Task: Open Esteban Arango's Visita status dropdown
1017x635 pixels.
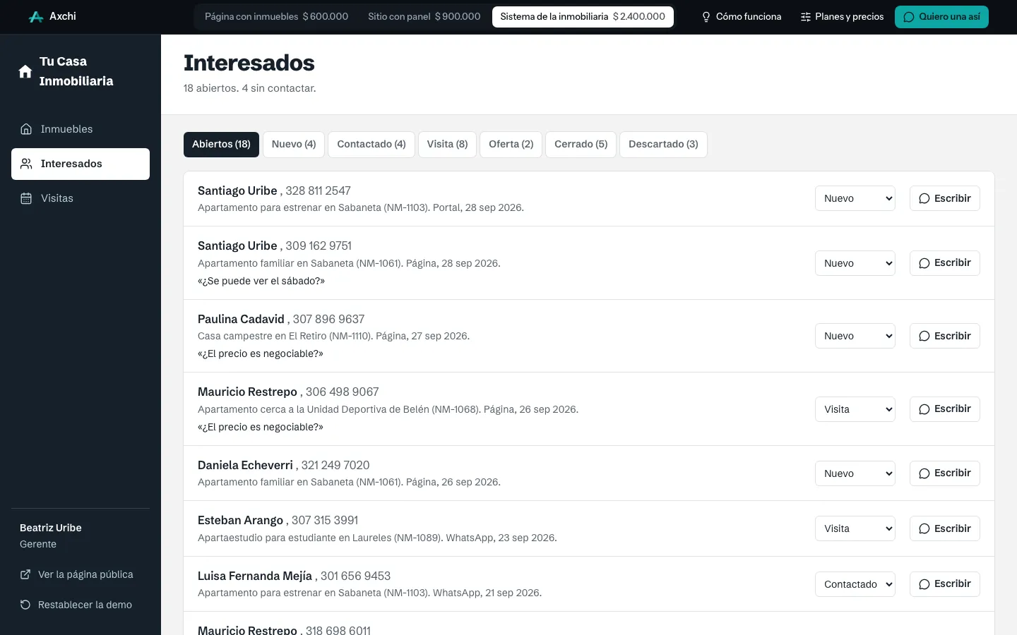Action: click(855, 528)
